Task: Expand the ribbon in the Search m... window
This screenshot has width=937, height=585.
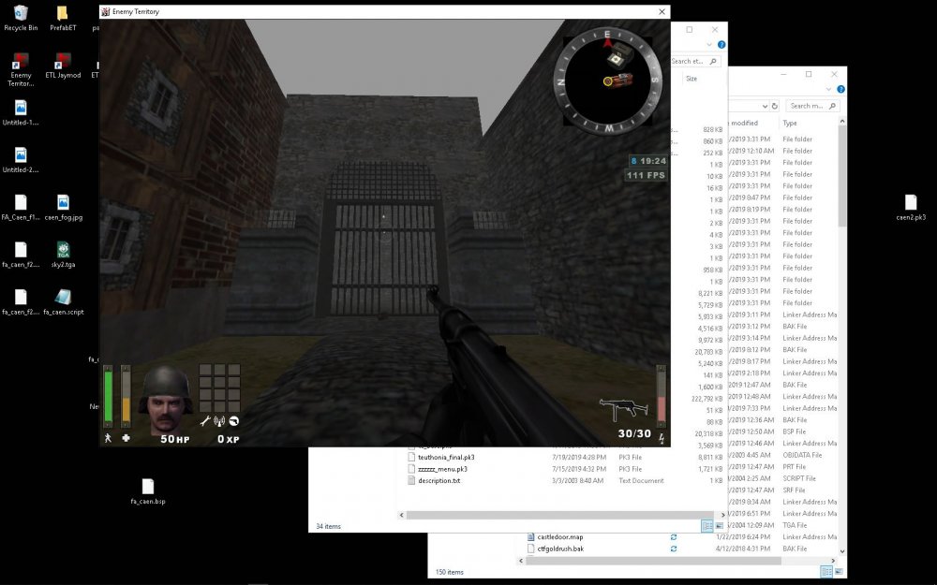Action: (829, 90)
